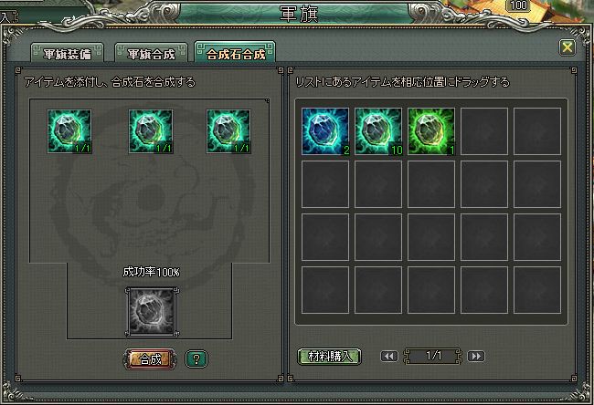Screen dimensions: 594x405
Task: Open help with the question mark button
Action: click(x=196, y=358)
